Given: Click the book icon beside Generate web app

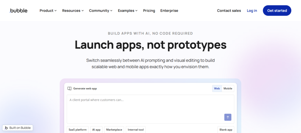Looking at the screenshot, I should pos(69,89).
